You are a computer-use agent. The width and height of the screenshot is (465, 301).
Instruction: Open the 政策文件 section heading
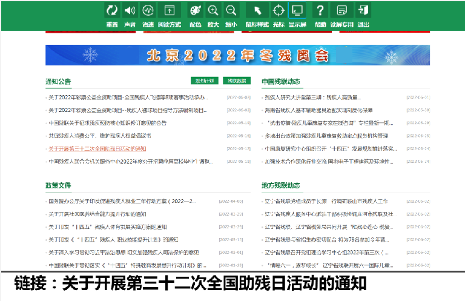(x=58, y=185)
